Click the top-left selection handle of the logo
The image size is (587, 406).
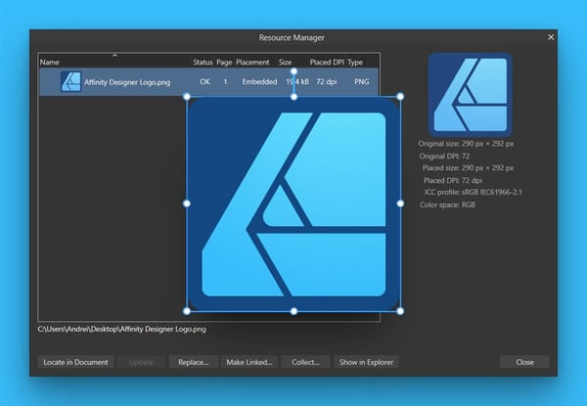pyautogui.click(x=187, y=97)
